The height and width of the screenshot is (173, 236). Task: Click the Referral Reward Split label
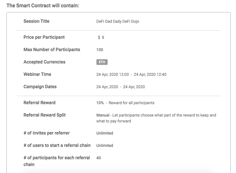[x=45, y=115]
